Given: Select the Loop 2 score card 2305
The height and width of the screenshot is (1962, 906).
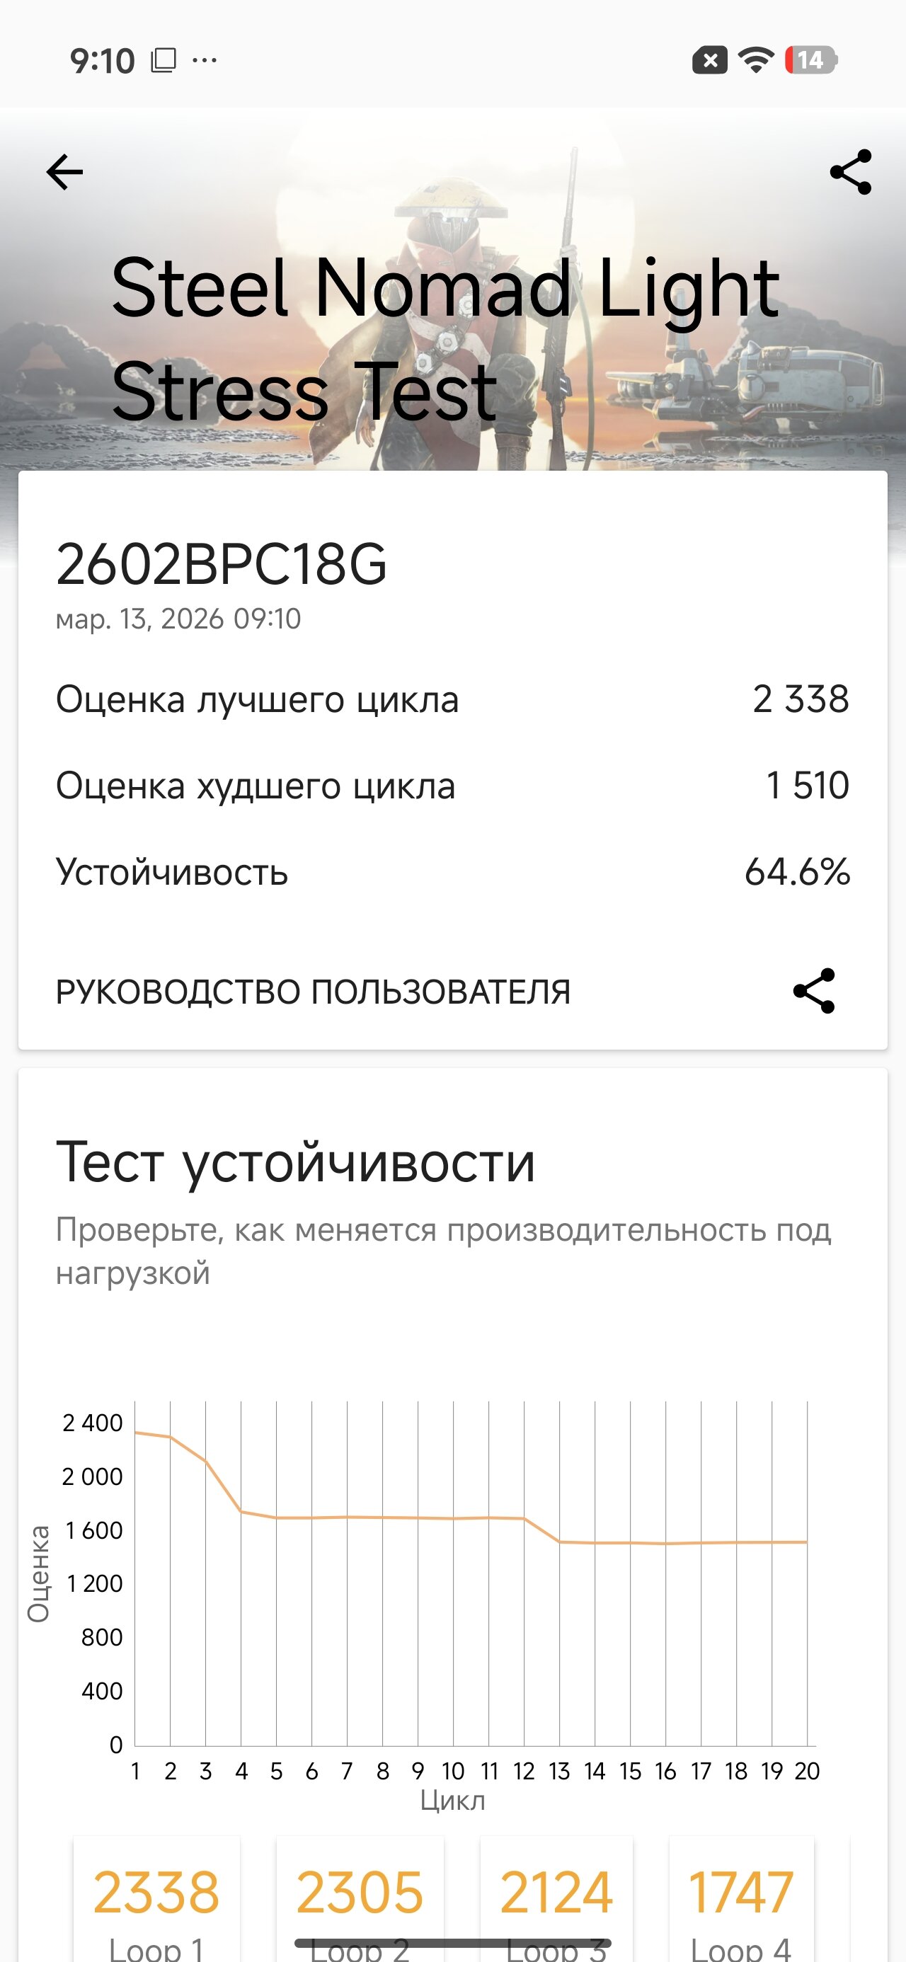Looking at the screenshot, I should 360,1896.
